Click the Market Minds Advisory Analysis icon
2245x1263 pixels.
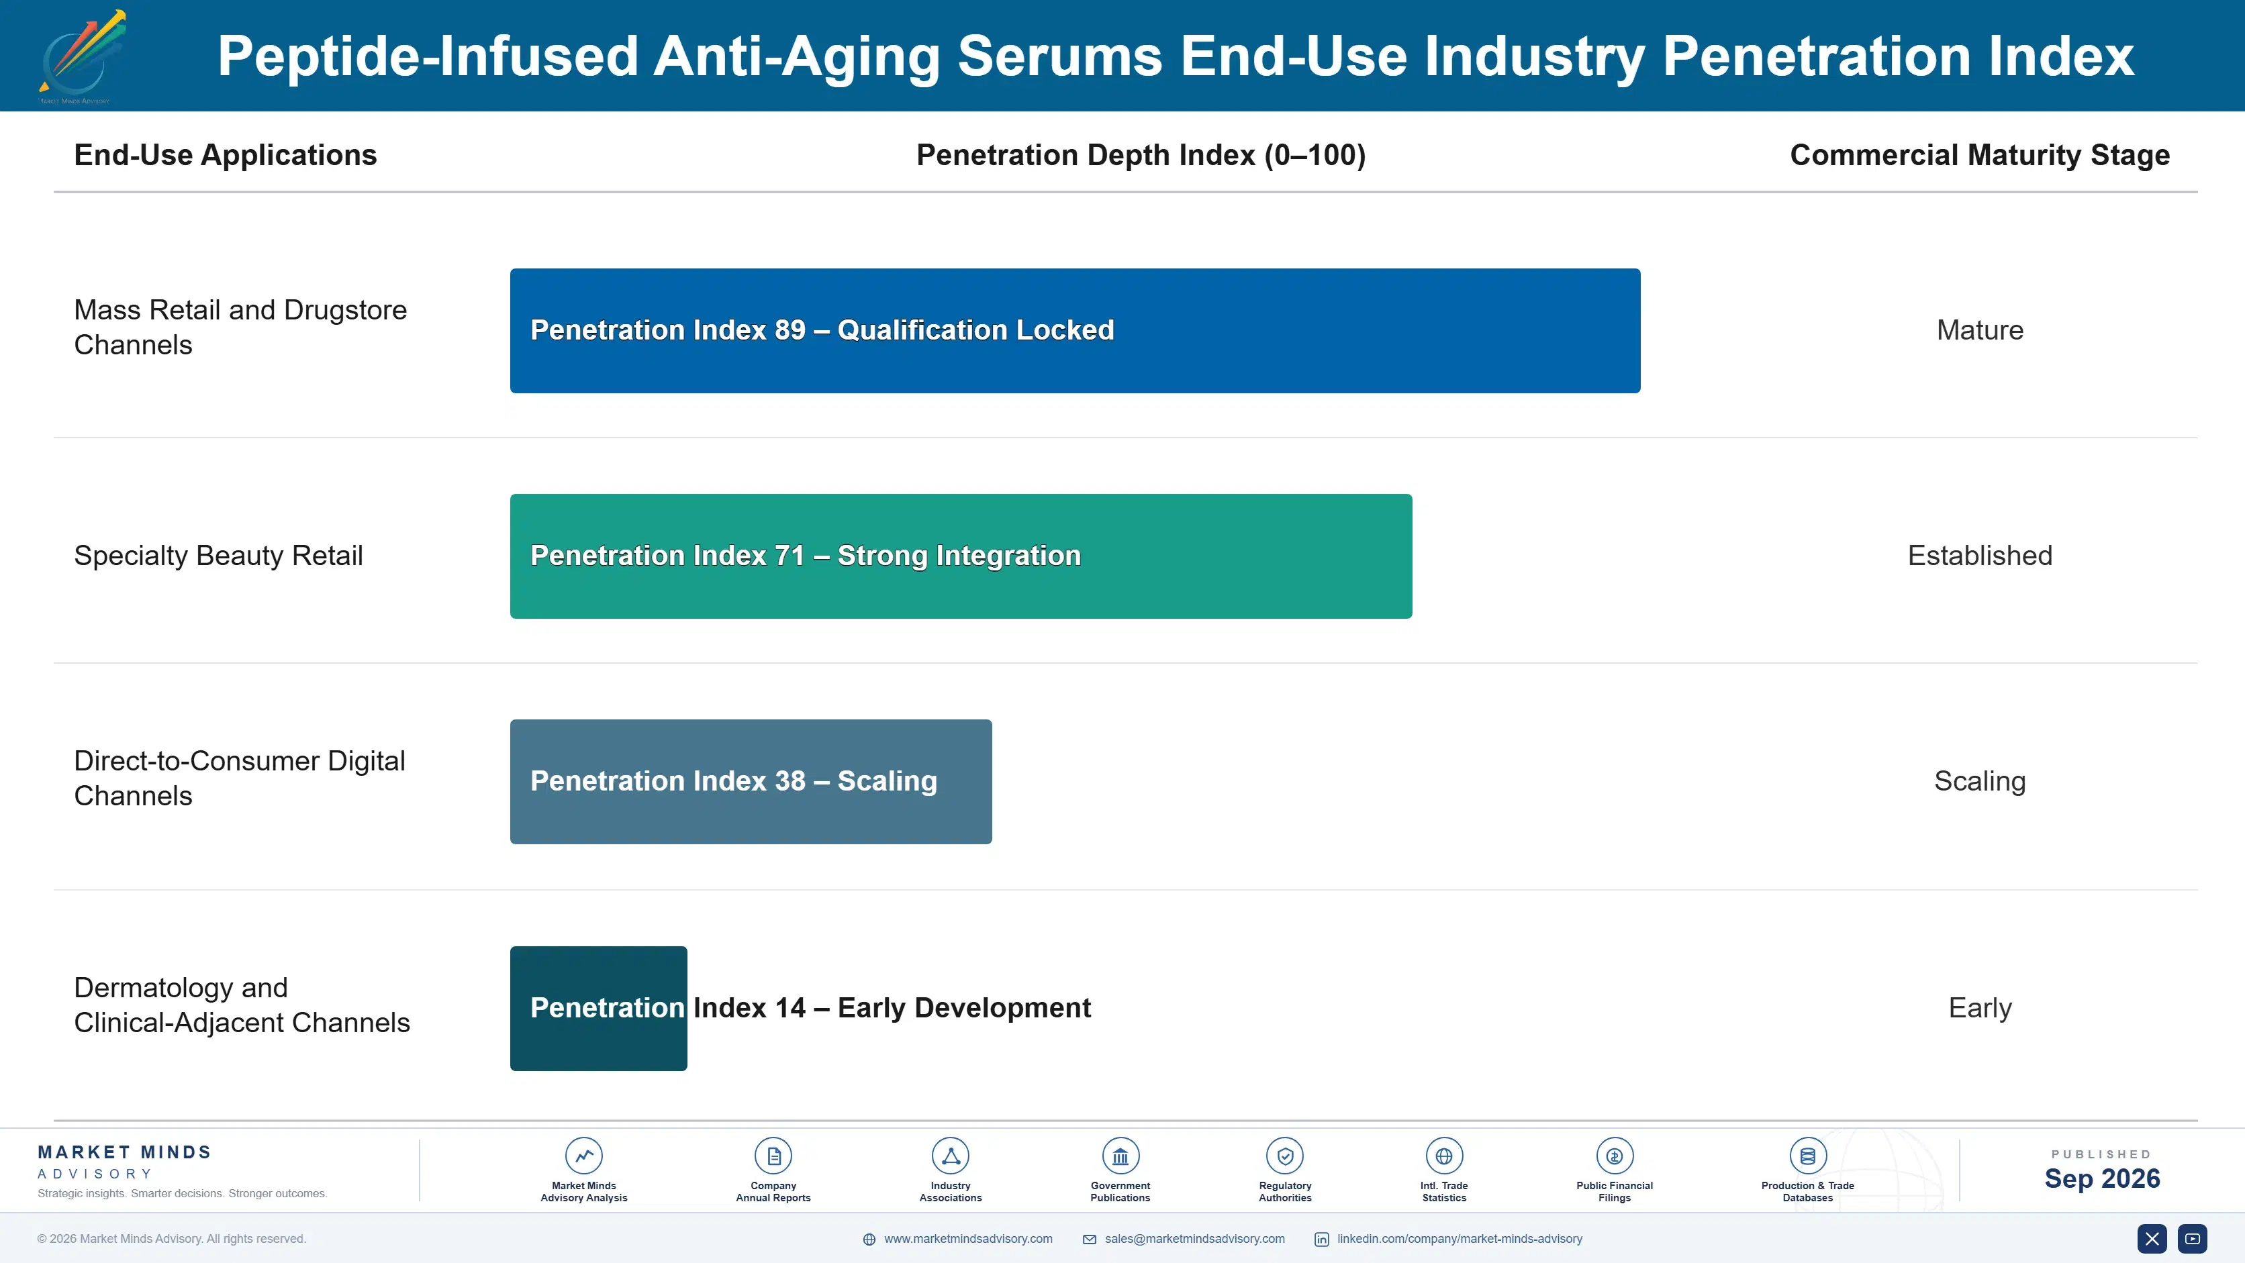(584, 1156)
